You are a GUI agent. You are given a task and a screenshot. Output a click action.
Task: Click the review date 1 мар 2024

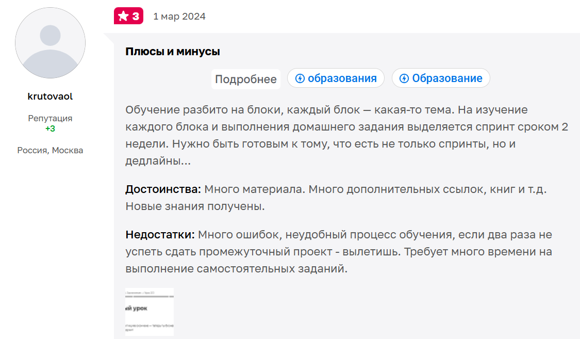point(179,17)
